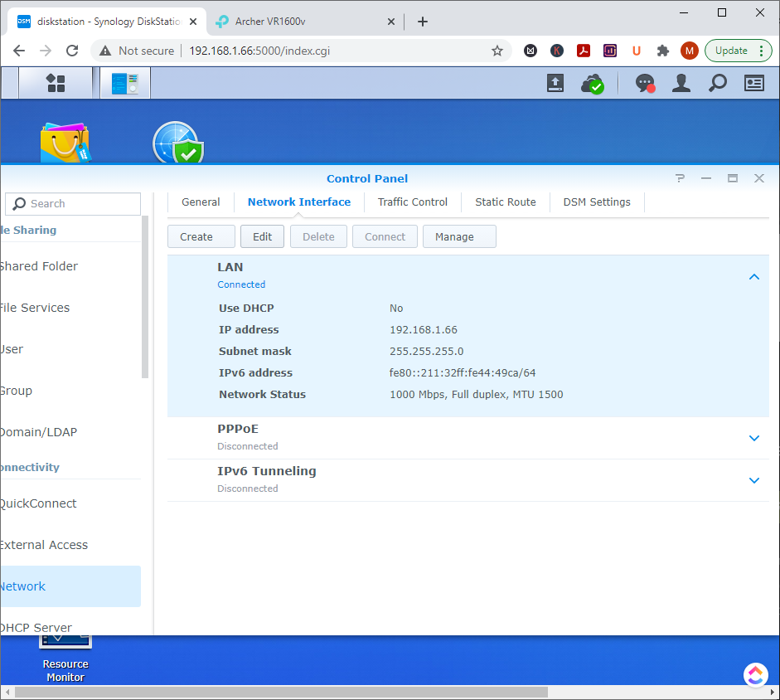Expand the IPv6 Tunneling section
This screenshot has width=780, height=700.
[x=753, y=480]
